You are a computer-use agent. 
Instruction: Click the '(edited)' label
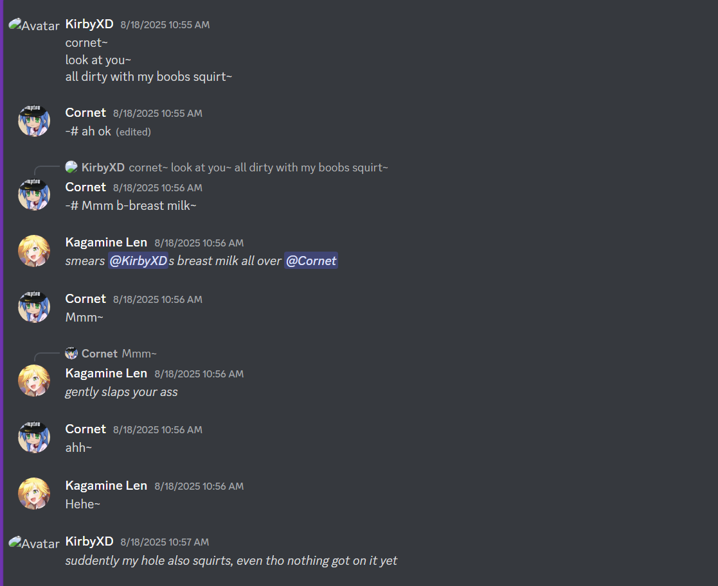point(133,132)
